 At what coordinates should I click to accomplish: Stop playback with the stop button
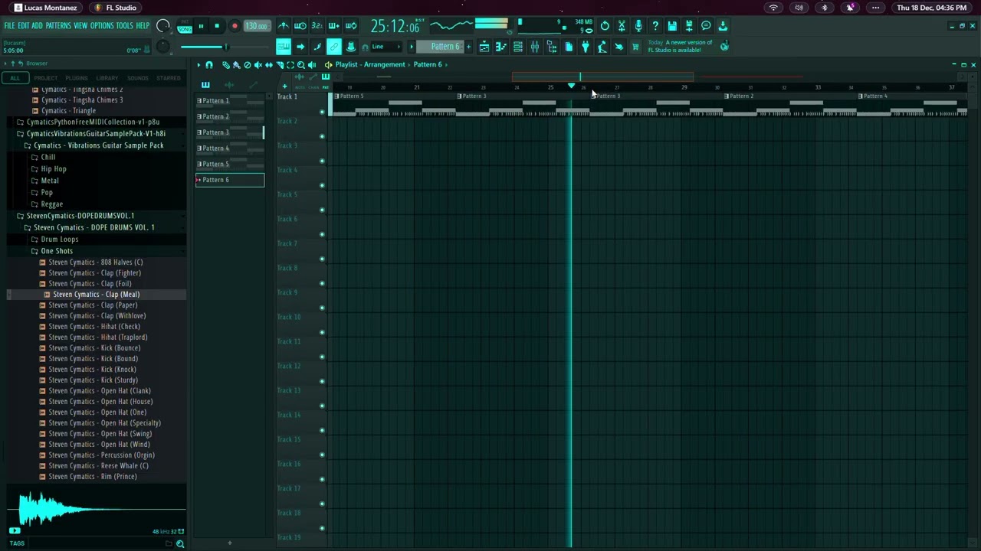pos(217,26)
